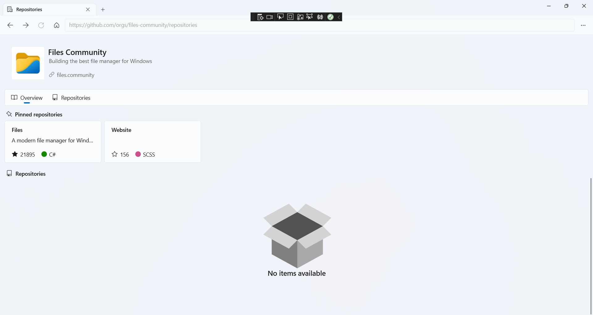Collapse the capture toolbar using the chevron
The width and height of the screenshot is (593, 315).
(x=339, y=17)
